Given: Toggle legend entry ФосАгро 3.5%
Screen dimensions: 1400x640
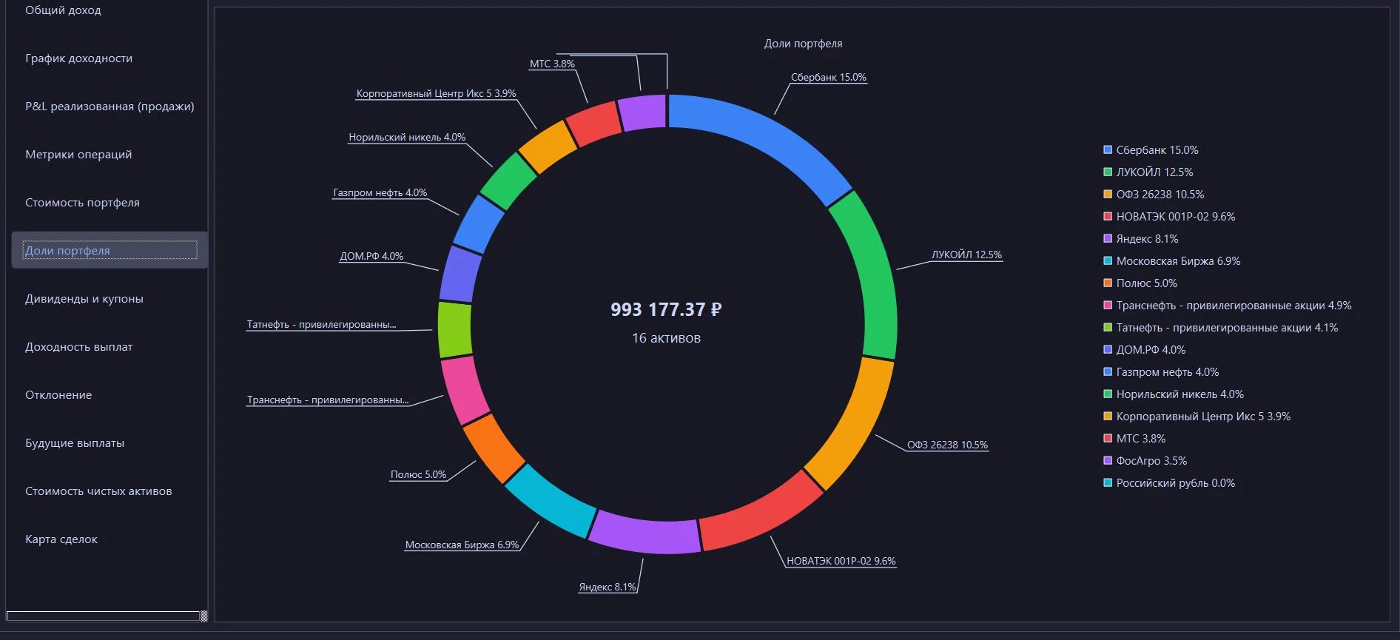Looking at the screenshot, I should pos(1145,461).
